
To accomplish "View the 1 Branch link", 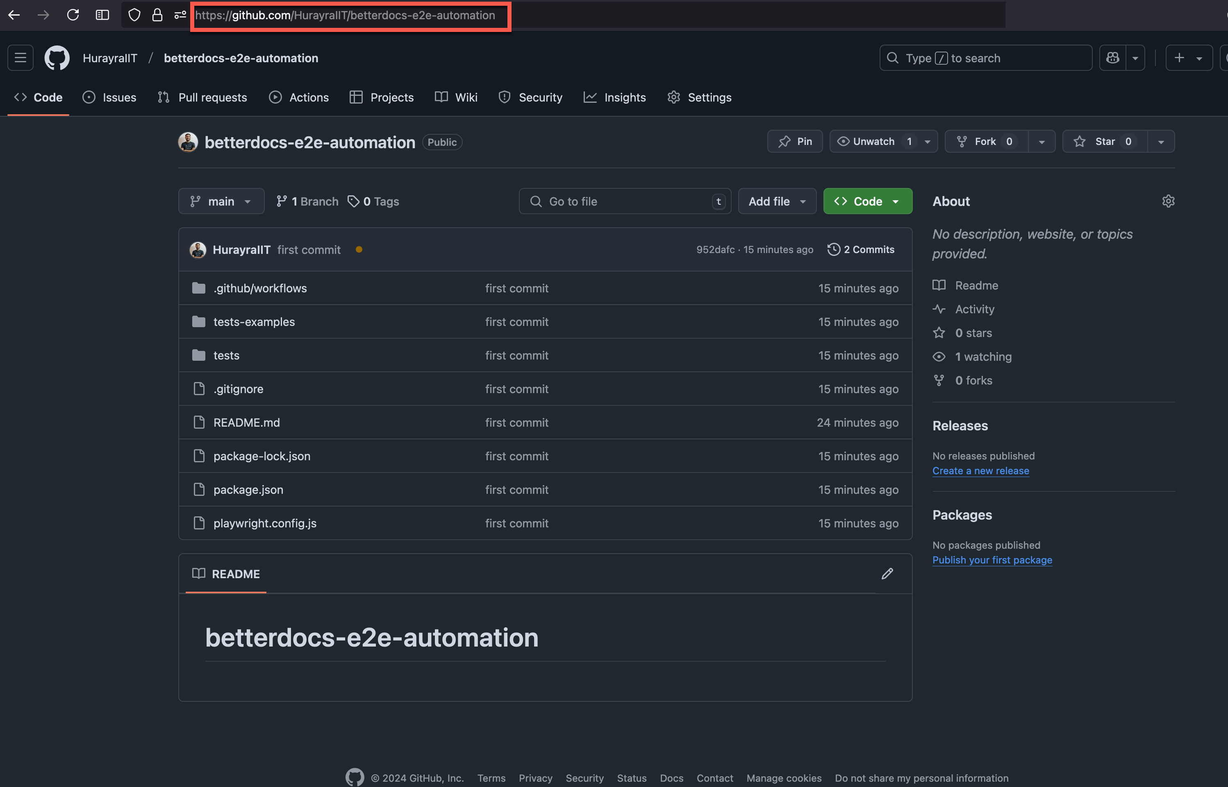I will click(x=307, y=201).
